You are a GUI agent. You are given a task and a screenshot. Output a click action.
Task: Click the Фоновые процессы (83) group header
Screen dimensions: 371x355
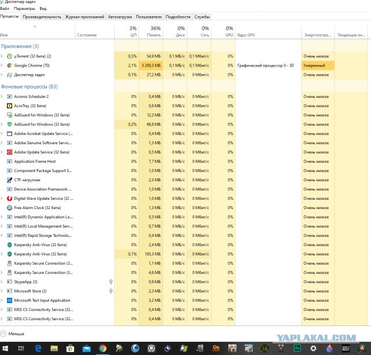pos(30,87)
